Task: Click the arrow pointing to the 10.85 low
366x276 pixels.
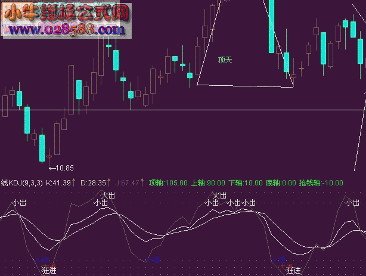Action: click(51, 168)
